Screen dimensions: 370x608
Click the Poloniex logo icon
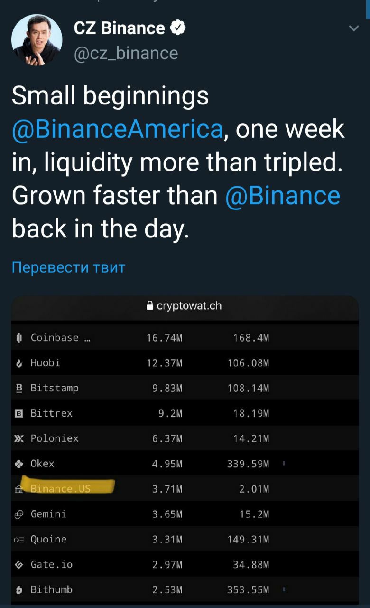coord(19,438)
